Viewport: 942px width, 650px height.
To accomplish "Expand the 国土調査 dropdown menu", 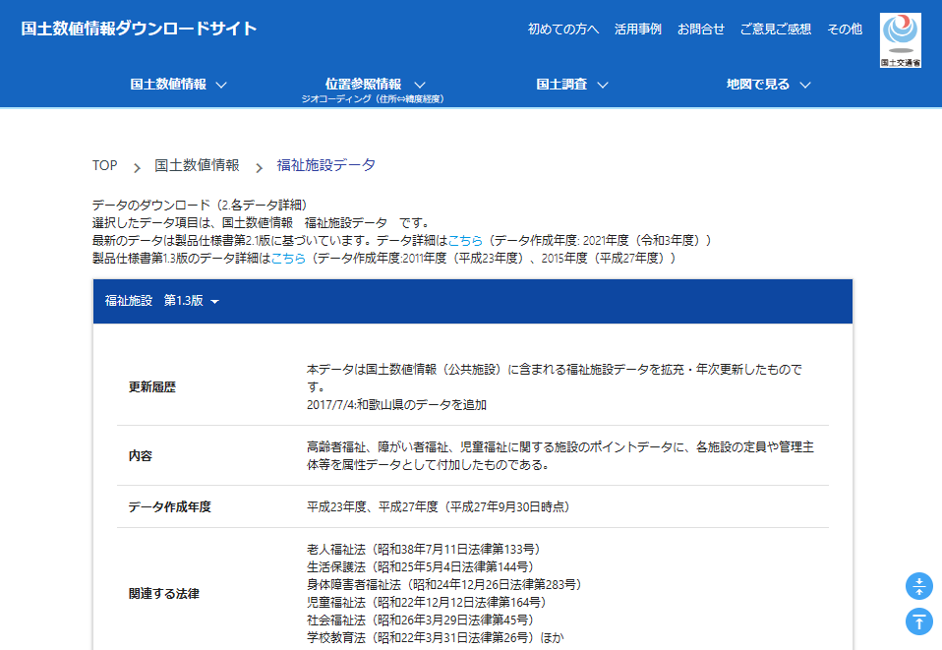I will (x=572, y=85).
